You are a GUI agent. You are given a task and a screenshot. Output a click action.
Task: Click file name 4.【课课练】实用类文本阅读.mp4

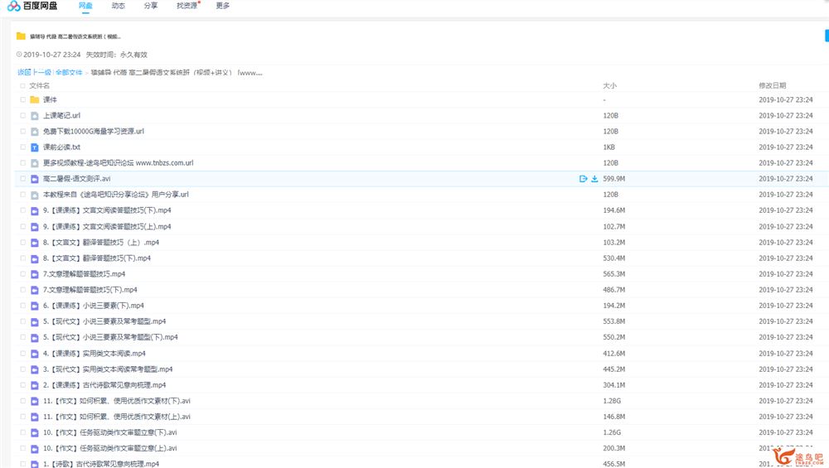pos(95,353)
